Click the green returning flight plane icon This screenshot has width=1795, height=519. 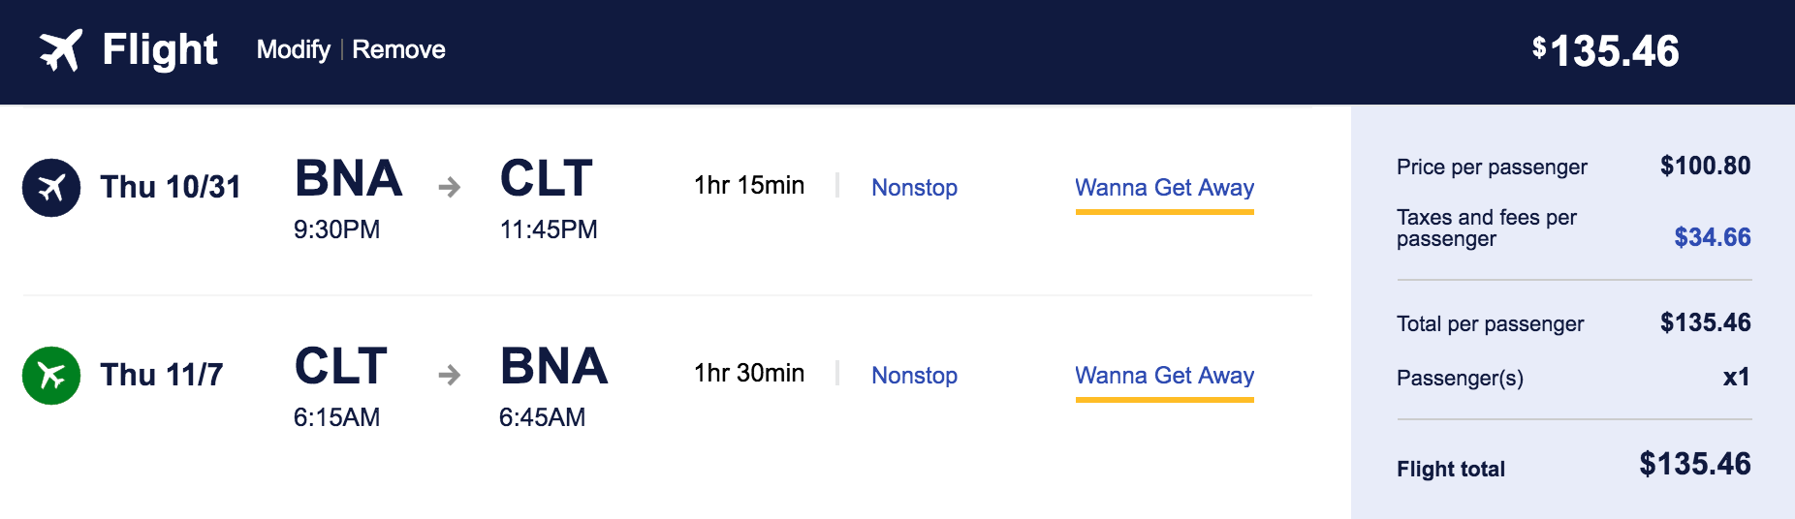(51, 375)
